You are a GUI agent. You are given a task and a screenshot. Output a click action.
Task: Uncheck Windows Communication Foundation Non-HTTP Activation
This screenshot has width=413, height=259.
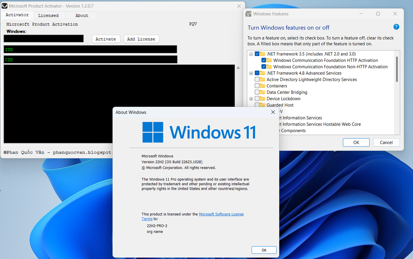[x=264, y=67]
